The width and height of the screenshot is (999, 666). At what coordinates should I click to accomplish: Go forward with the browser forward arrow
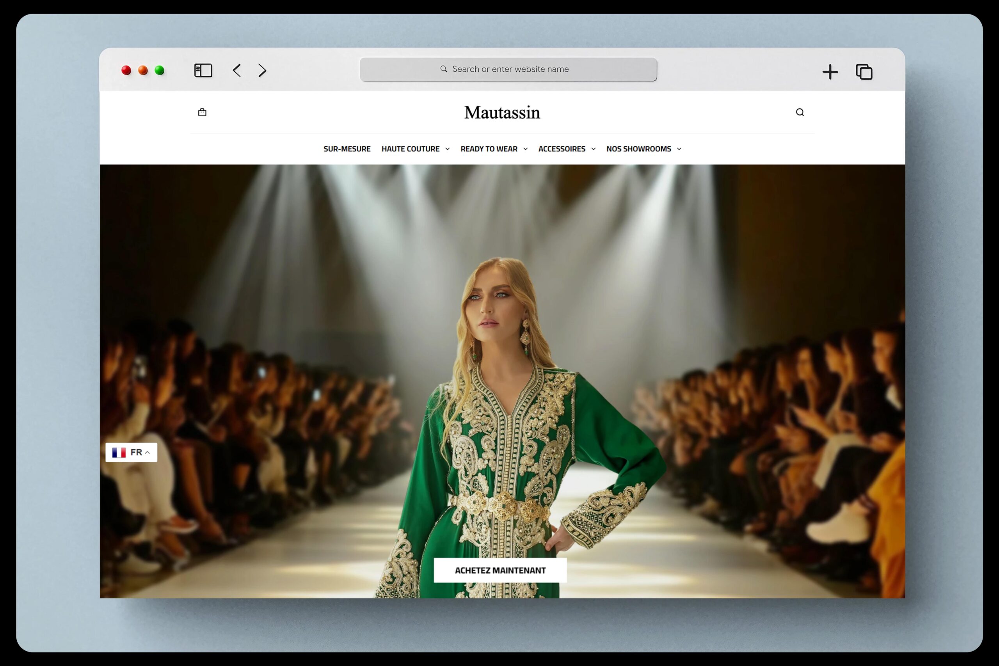(x=263, y=70)
